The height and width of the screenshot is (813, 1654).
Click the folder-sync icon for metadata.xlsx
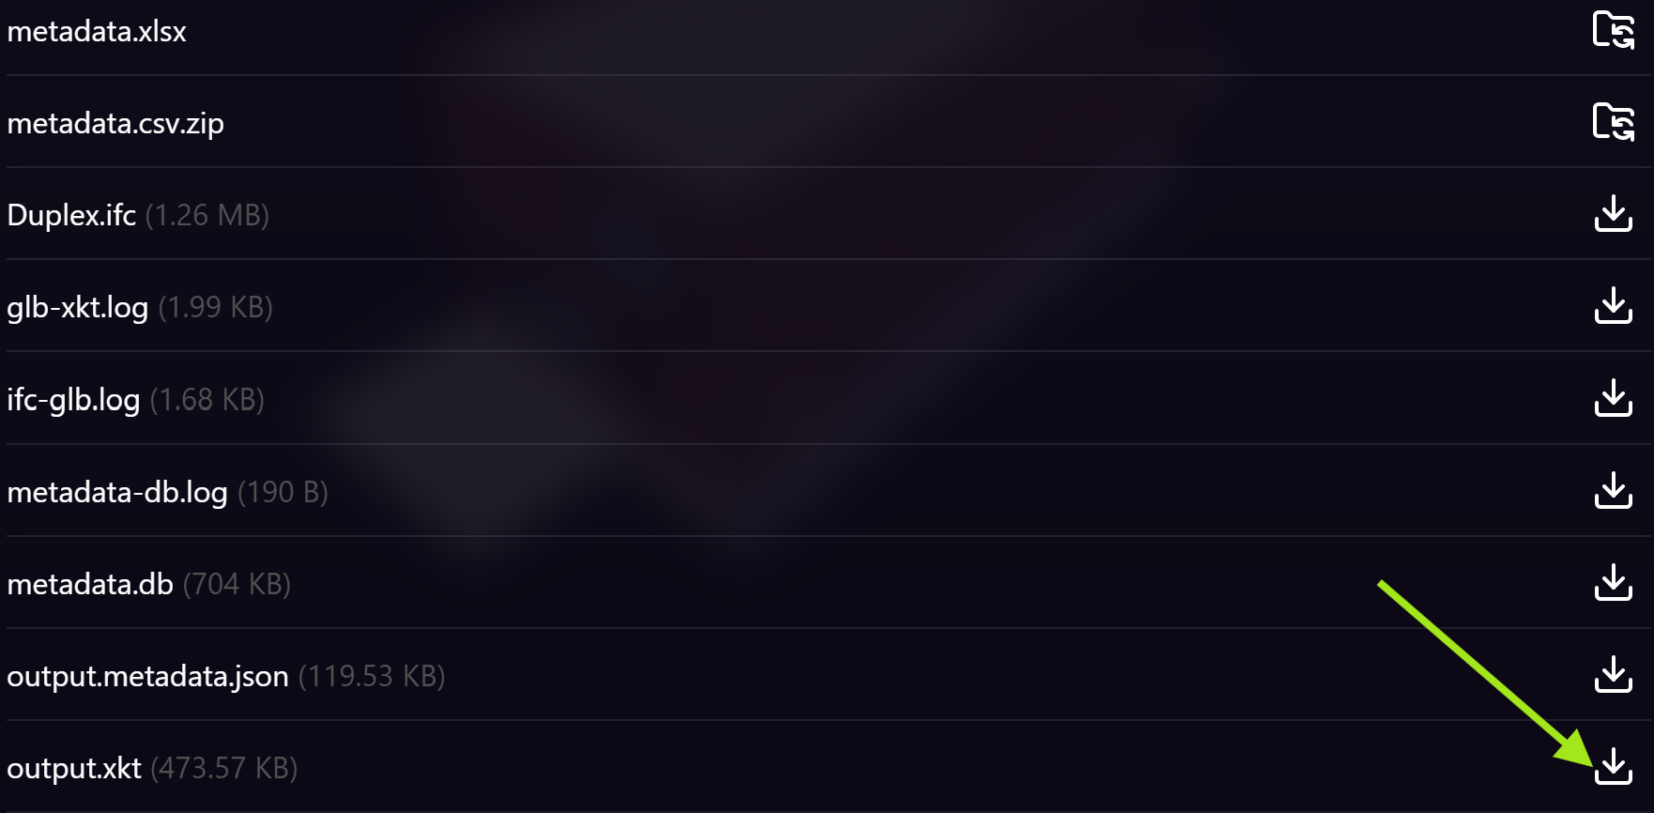coord(1613,29)
